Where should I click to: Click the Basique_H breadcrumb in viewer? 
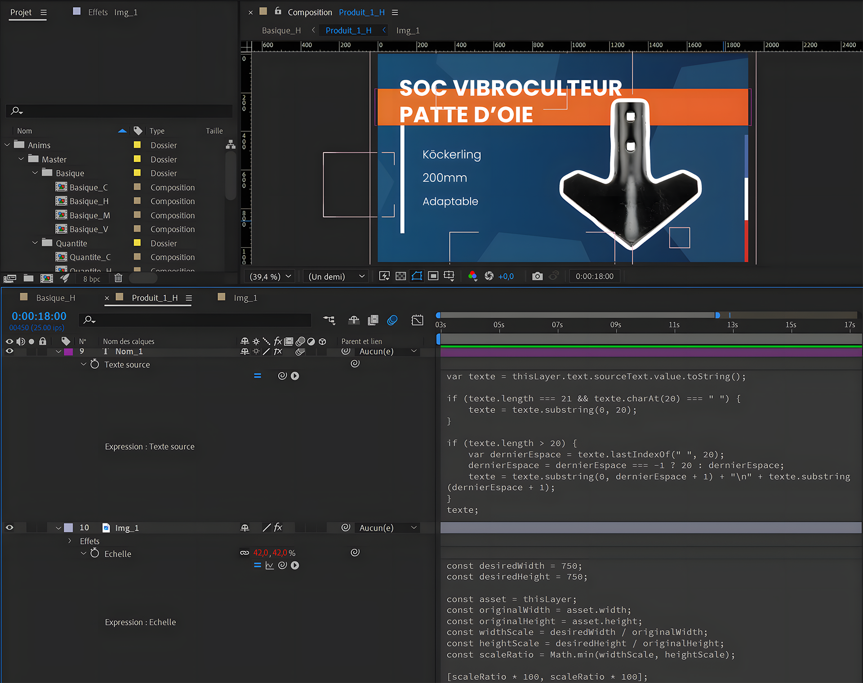pos(281,30)
